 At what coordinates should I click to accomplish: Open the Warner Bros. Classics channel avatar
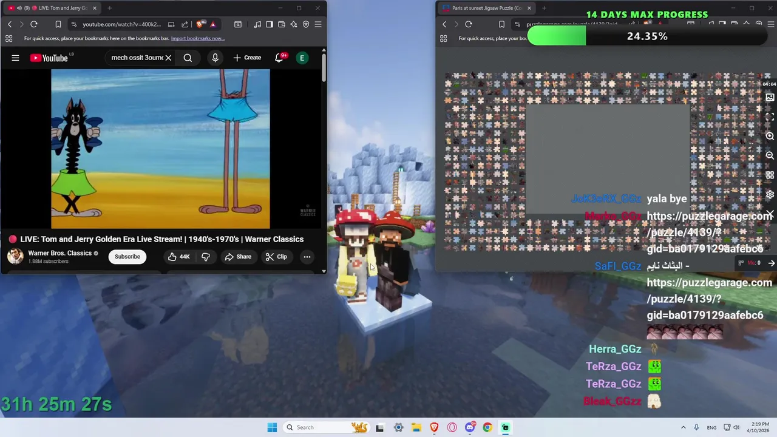click(15, 256)
